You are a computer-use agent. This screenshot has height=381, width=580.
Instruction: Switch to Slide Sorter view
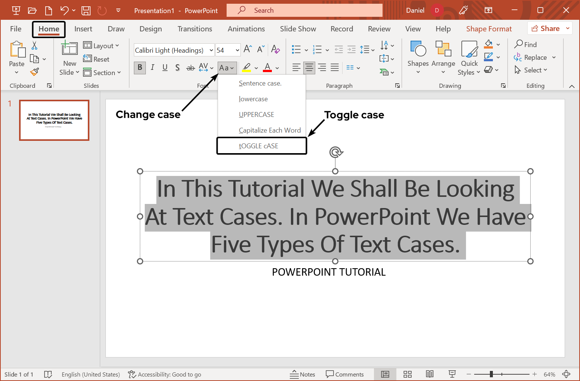[x=408, y=374]
